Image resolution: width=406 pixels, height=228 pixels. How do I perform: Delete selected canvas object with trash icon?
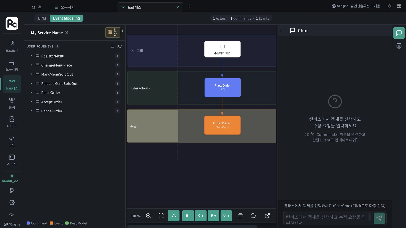pyautogui.click(x=240, y=216)
